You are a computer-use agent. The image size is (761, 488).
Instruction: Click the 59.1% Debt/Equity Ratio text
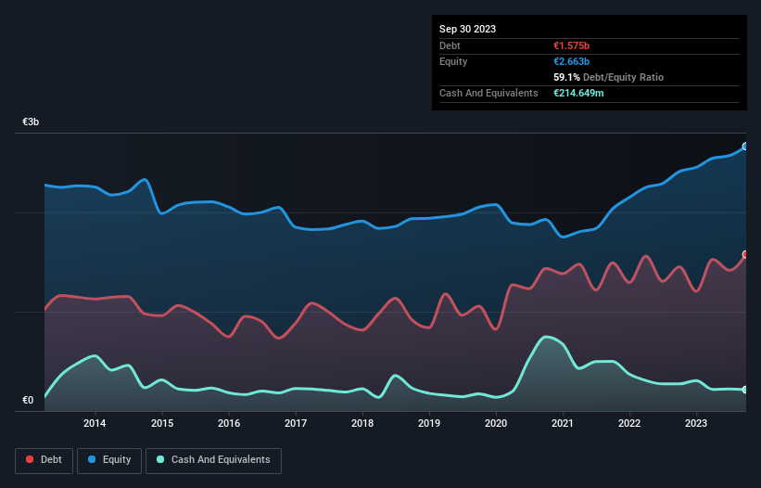[x=608, y=77]
